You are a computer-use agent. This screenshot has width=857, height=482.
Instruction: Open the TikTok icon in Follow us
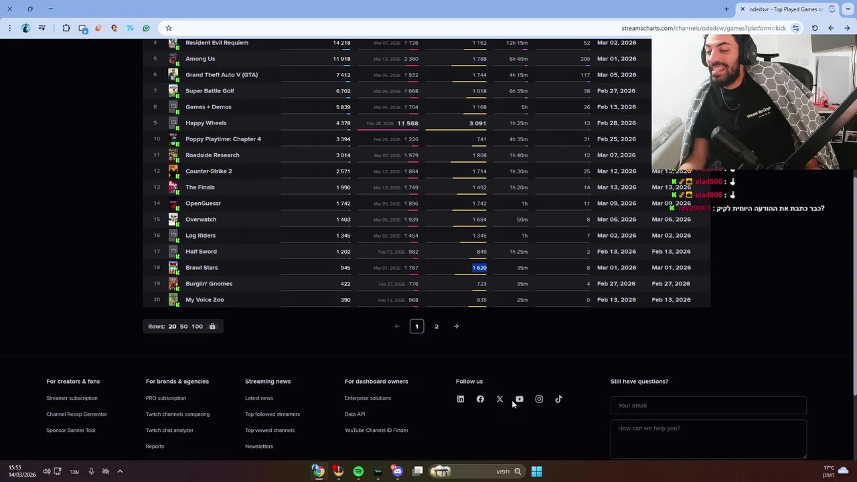[558, 399]
